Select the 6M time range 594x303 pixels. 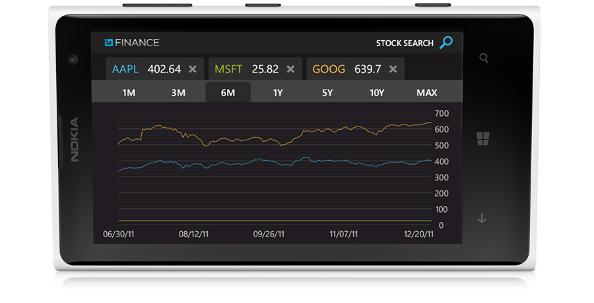[228, 92]
